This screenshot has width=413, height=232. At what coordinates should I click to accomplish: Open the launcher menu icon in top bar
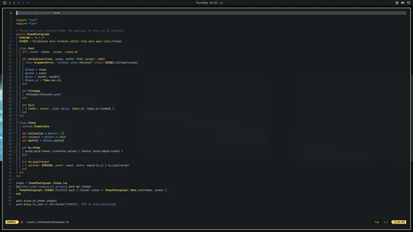point(5,3)
